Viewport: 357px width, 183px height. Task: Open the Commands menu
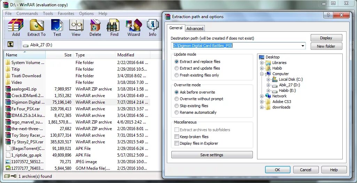[x=27, y=14]
